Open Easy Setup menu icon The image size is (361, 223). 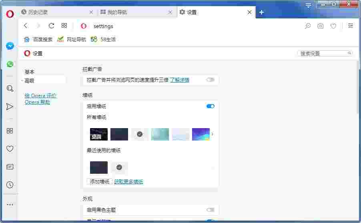coord(351,26)
